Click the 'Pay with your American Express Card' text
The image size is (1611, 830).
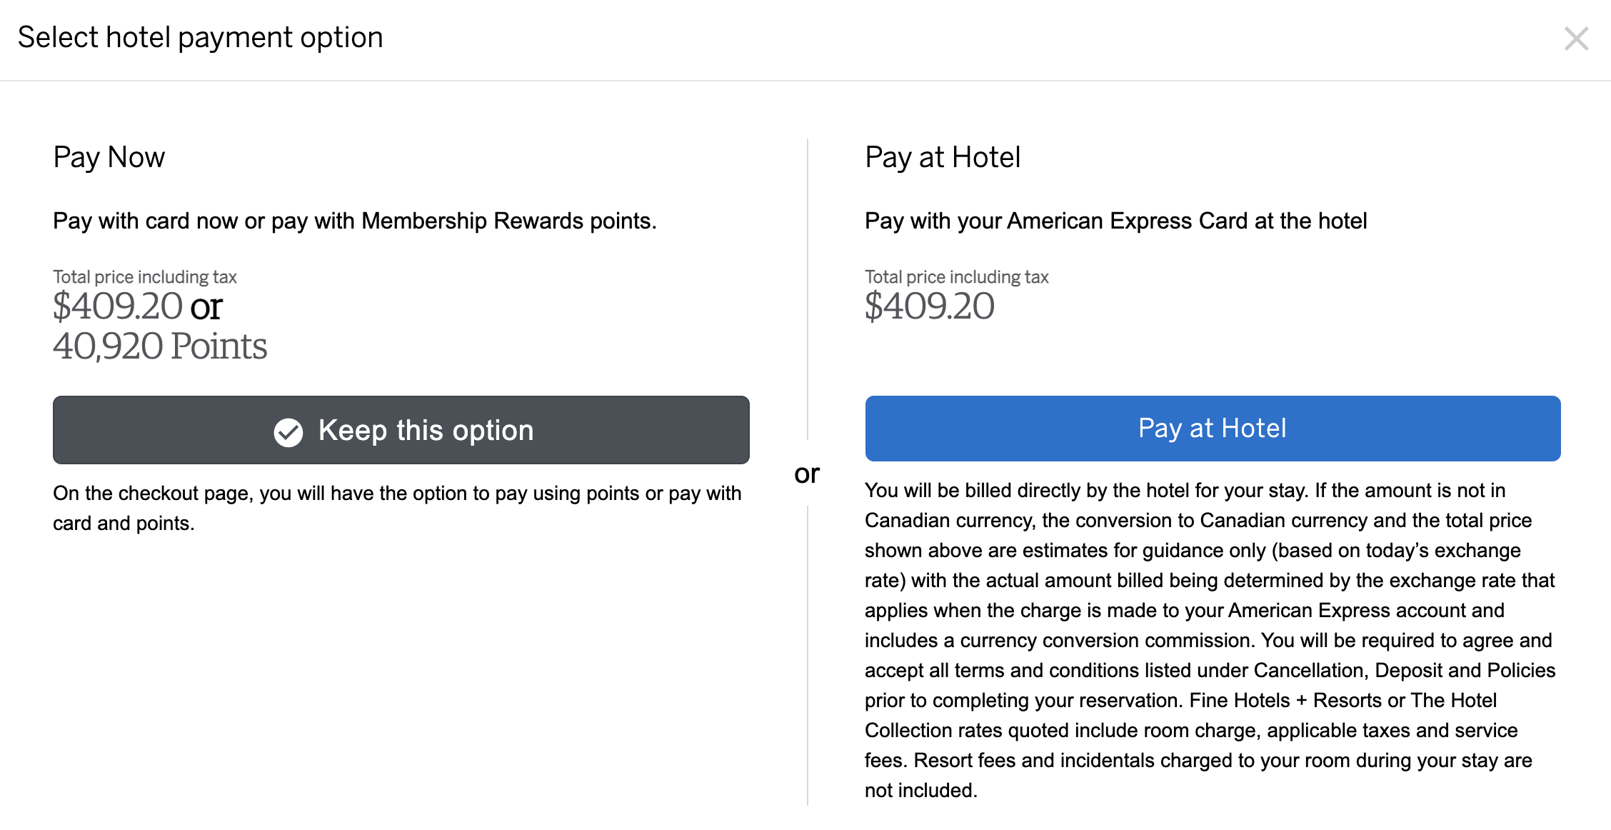(x=1115, y=221)
